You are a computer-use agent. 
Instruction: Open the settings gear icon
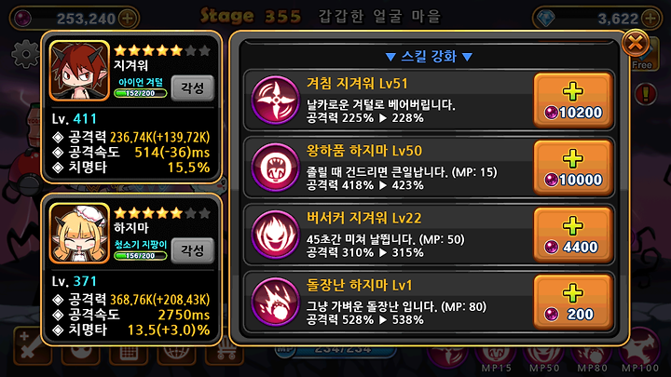point(25,54)
